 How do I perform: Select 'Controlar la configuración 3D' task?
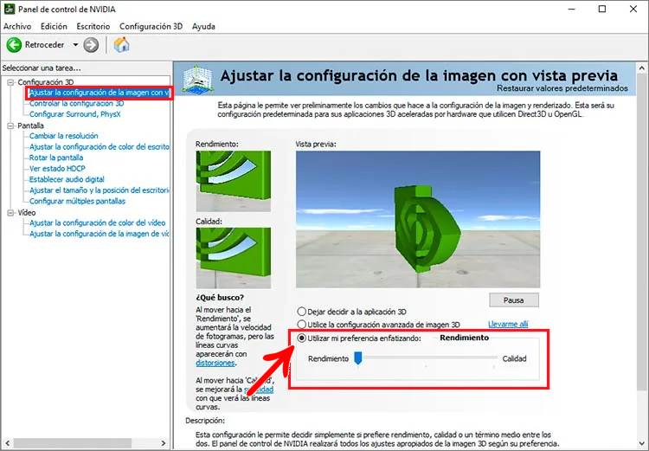[76, 103]
